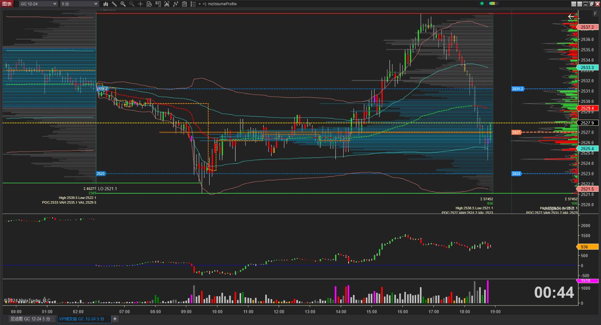Click the green connection status dot
Image resolution: width=601 pixels, height=325 pixels.
pyautogui.click(x=482, y=4)
